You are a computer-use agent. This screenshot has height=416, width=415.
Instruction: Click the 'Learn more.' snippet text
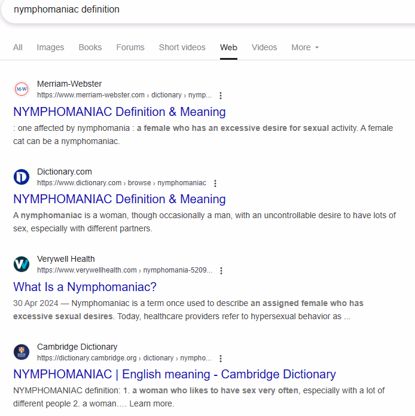(x=152, y=404)
